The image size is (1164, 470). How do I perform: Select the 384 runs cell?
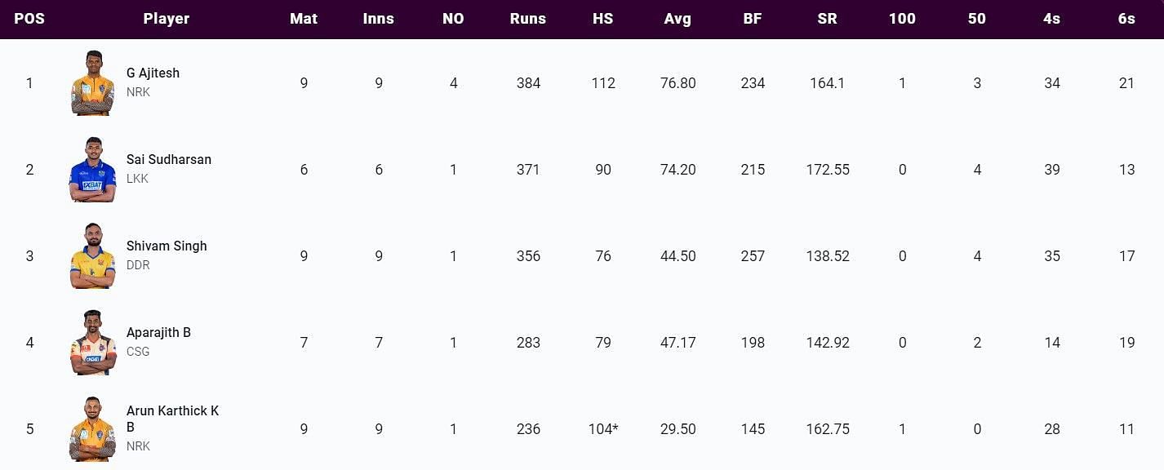(x=528, y=83)
